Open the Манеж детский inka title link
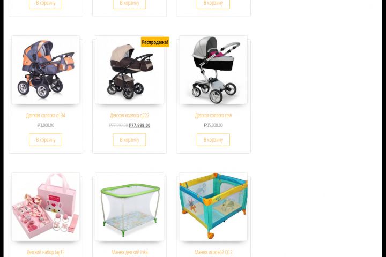 [130, 252]
